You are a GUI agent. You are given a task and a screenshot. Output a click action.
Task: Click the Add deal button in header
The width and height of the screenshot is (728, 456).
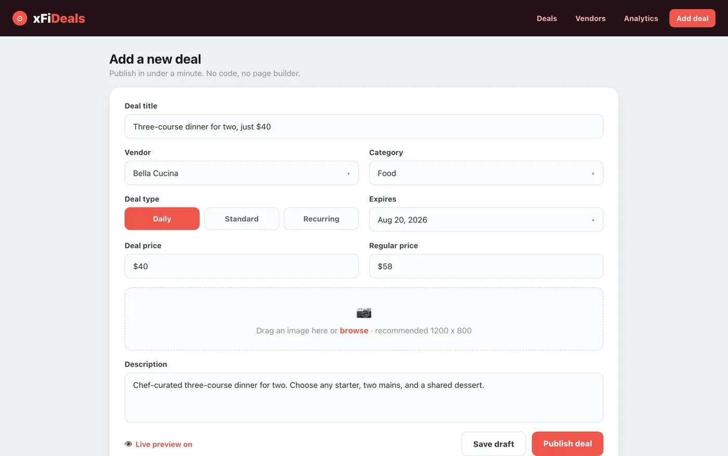point(692,18)
